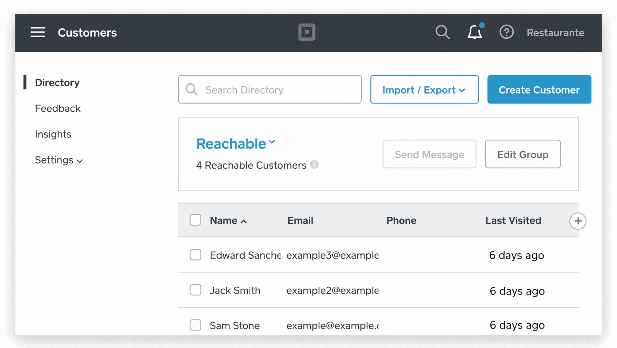617x348 pixels.
Task: Open the notifications bell
Action: coord(475,32)
